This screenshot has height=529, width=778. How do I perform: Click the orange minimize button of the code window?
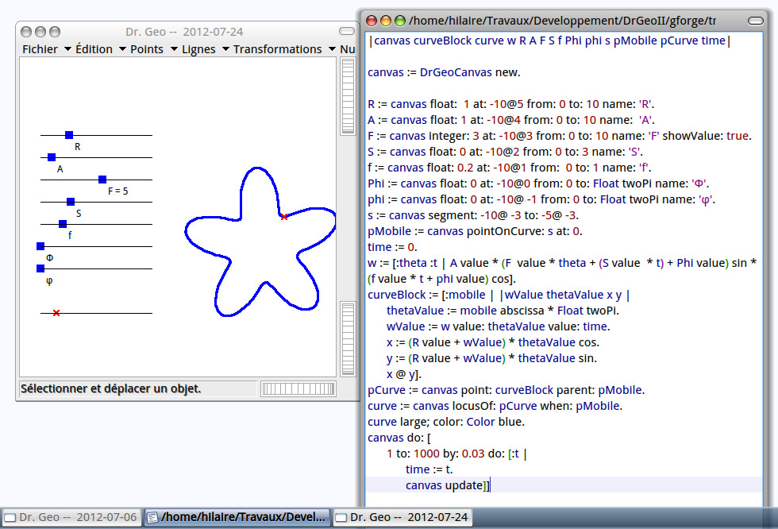coord(386,21)
